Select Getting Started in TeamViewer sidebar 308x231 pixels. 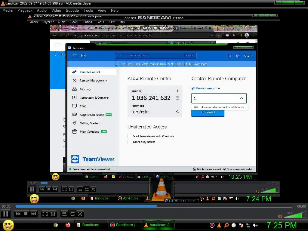coord(93,123)
